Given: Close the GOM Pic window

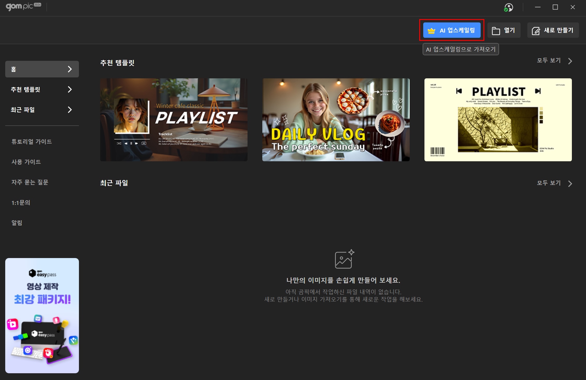Looking at the screenshot, I should (x=573, y=7).
